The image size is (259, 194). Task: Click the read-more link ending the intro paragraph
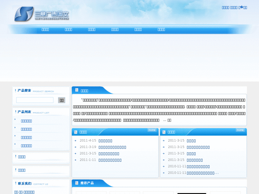click(x=169, y=120)
